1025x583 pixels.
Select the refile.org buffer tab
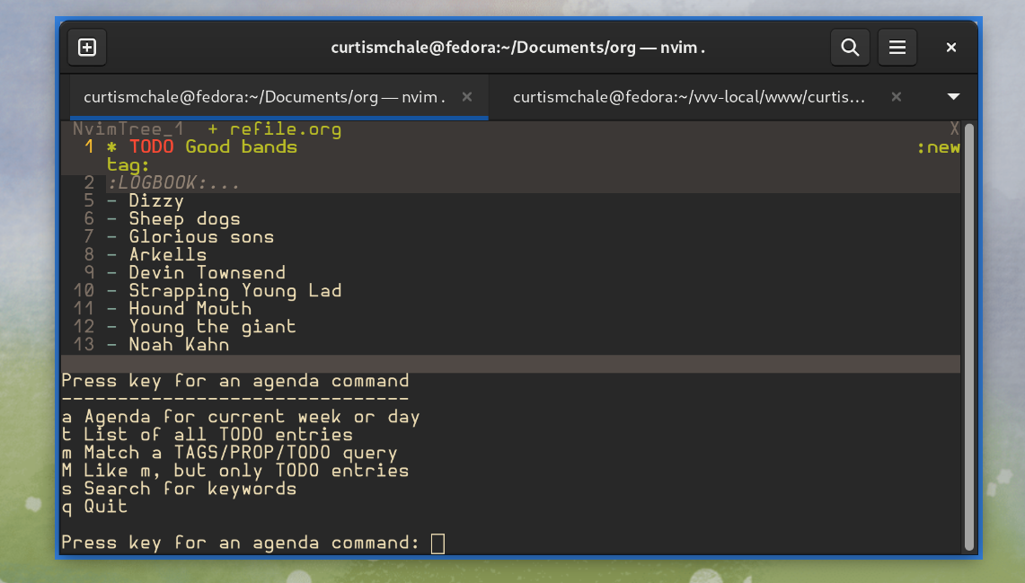click(x=275, y=129)
